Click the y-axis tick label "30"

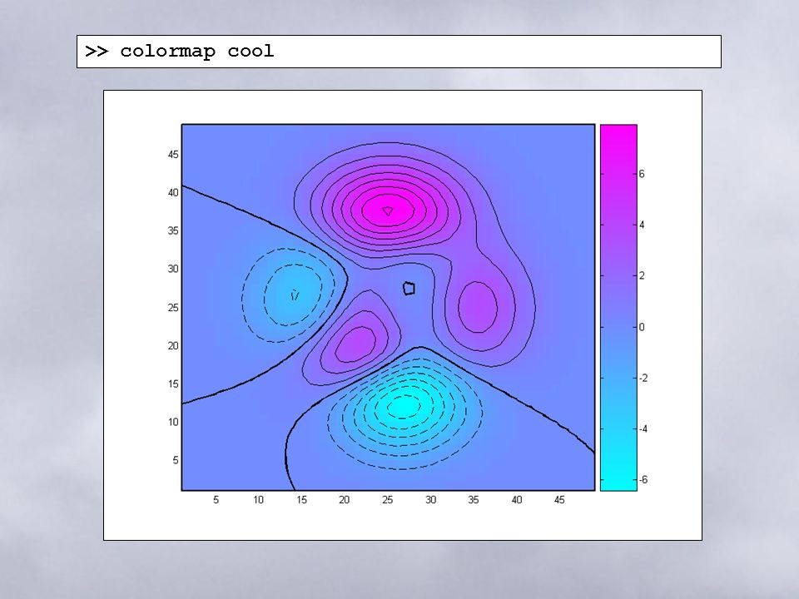click(x=173, y=269)
